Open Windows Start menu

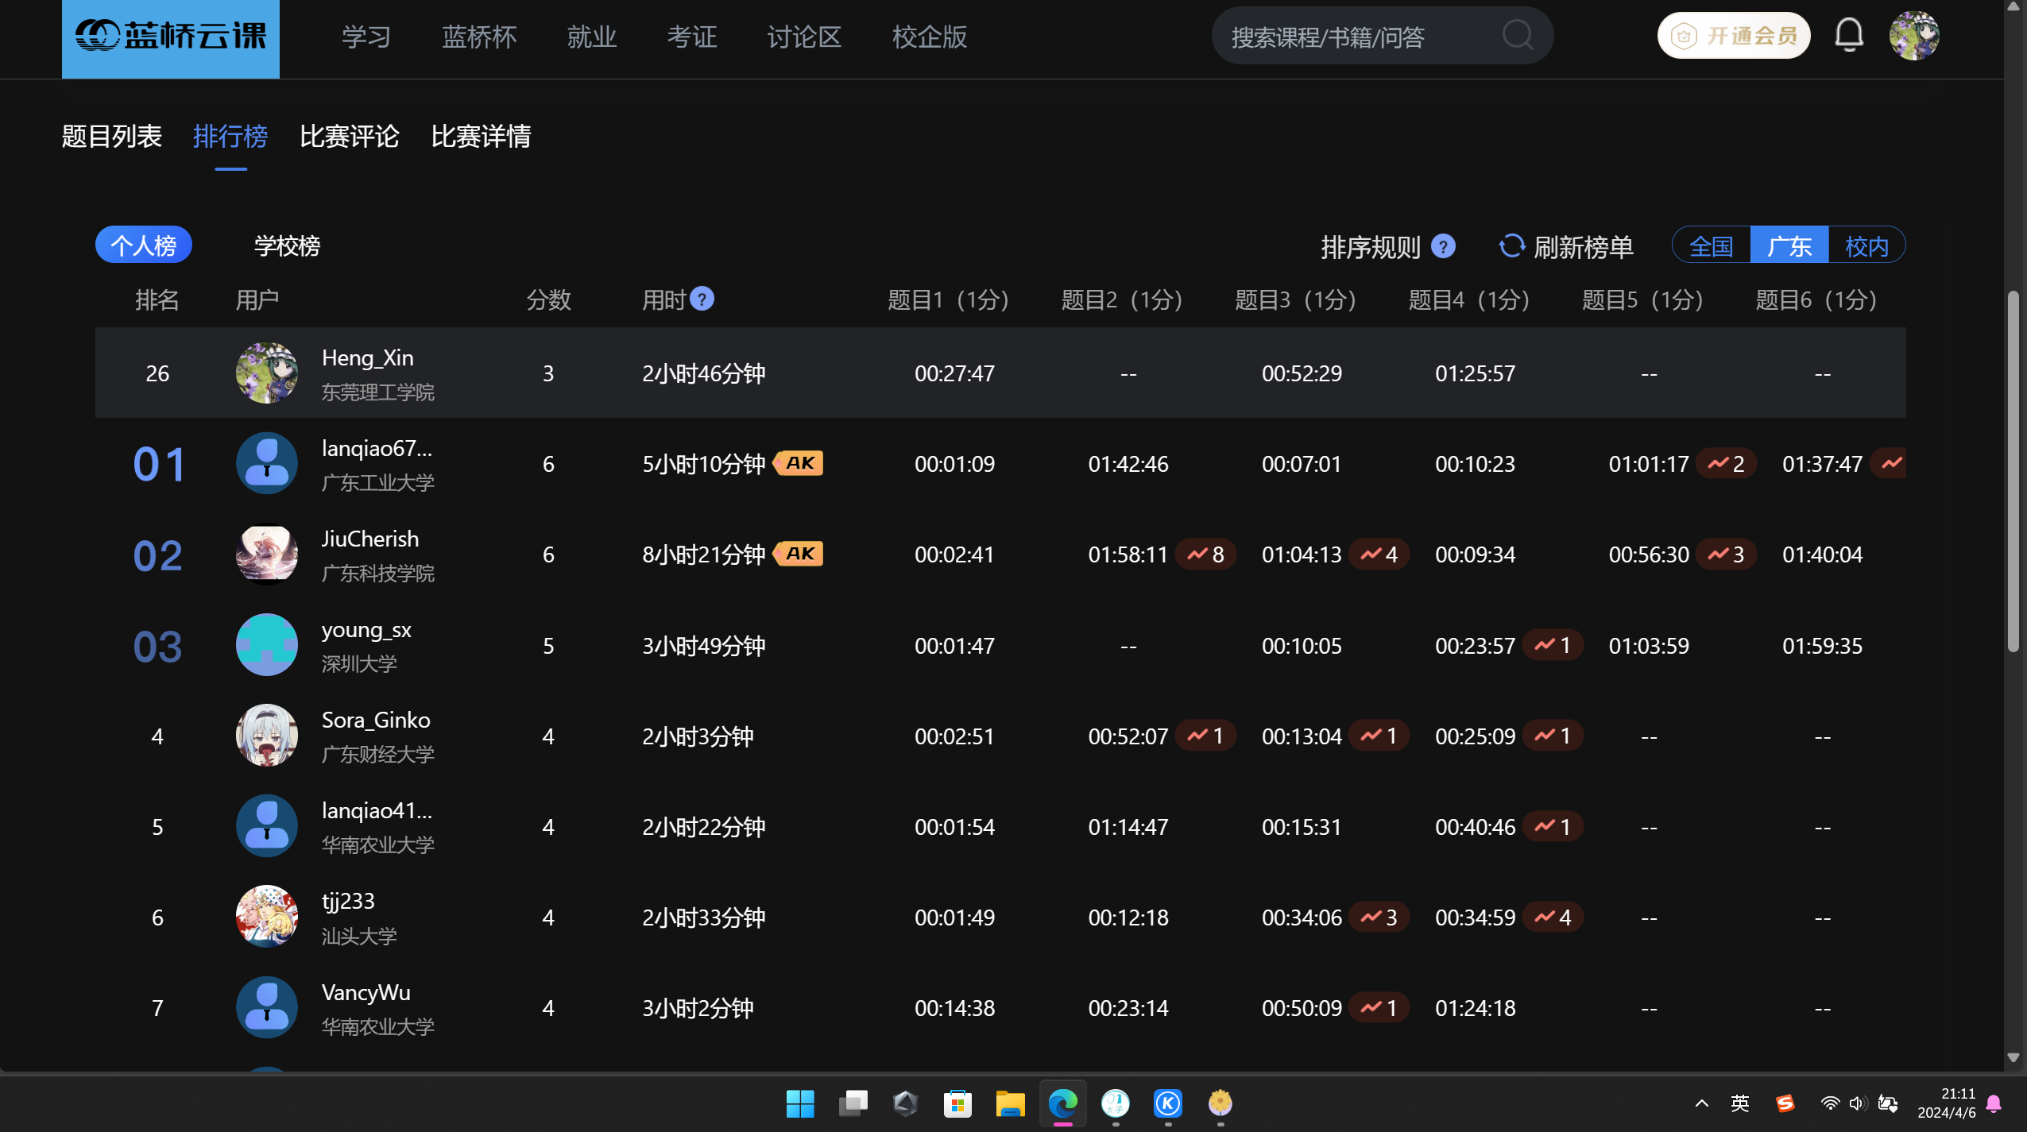(799, 1103)
